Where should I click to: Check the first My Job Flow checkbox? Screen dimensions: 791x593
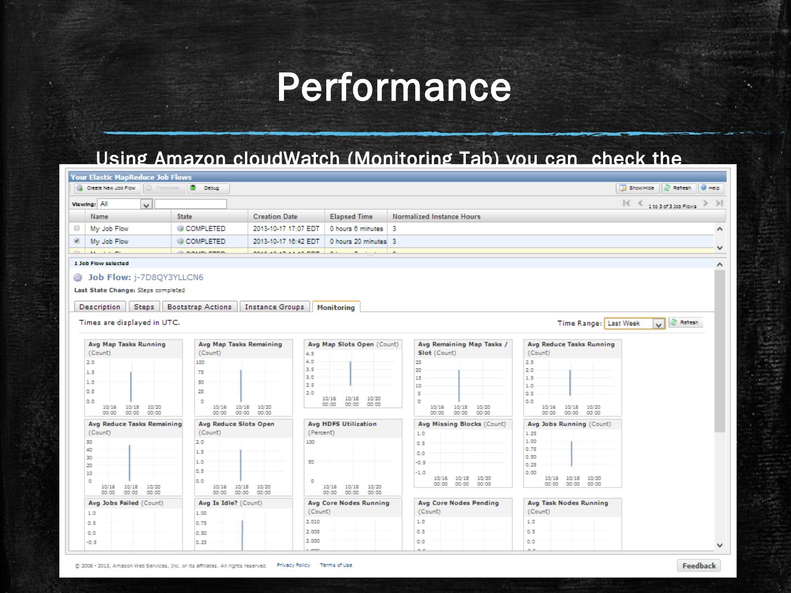pos(77,228)
